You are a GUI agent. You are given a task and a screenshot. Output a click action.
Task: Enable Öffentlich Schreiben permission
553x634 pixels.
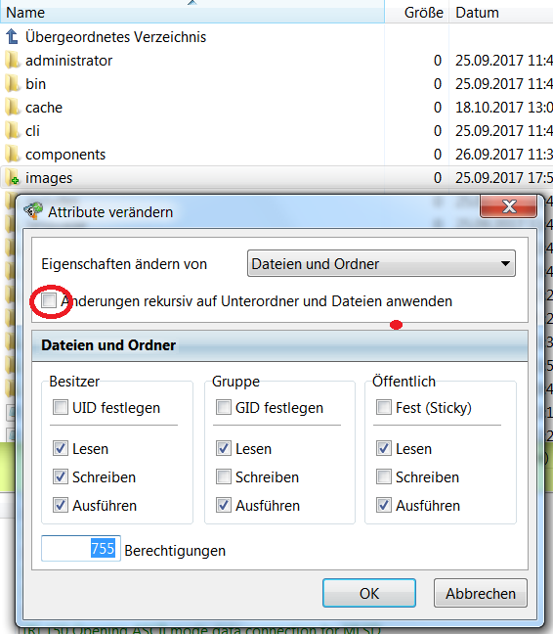[x=384, y=476]
